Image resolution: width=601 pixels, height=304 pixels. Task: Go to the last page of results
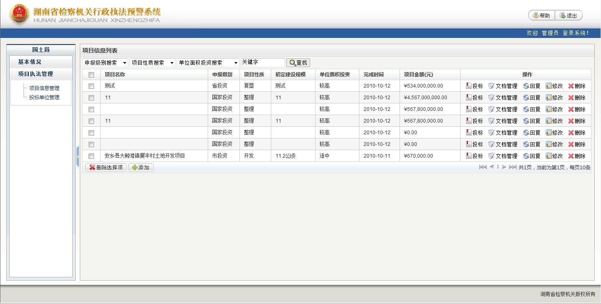pos(512,167)
